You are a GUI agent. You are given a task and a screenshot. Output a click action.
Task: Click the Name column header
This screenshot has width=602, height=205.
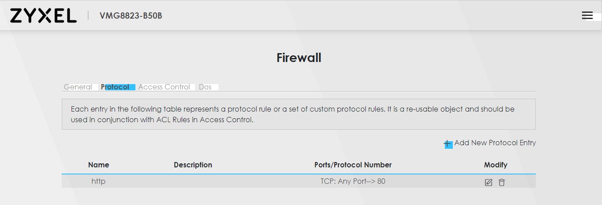point(99,165)
